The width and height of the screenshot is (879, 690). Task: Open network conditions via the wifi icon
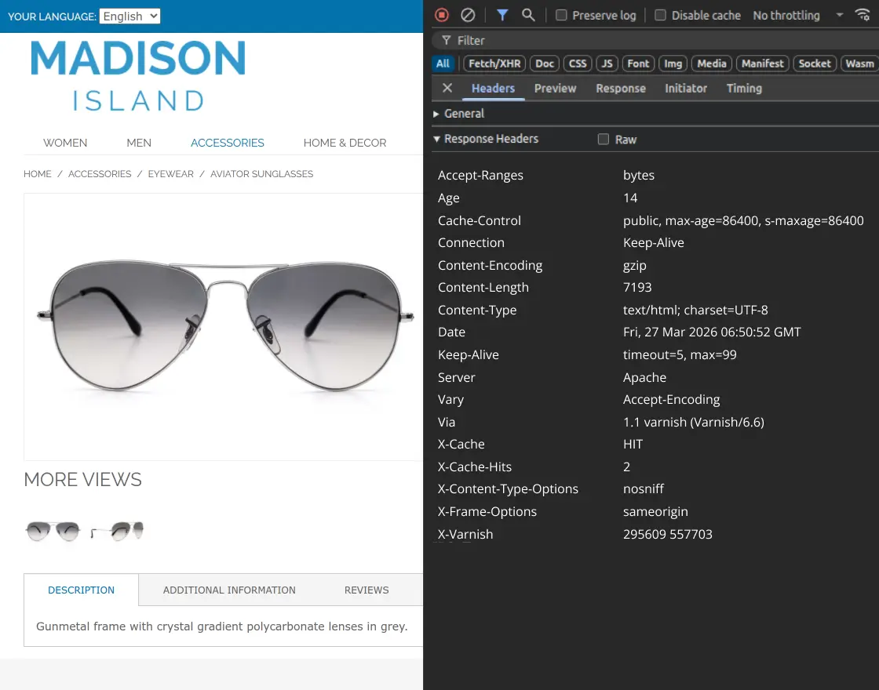click(863, 14)
